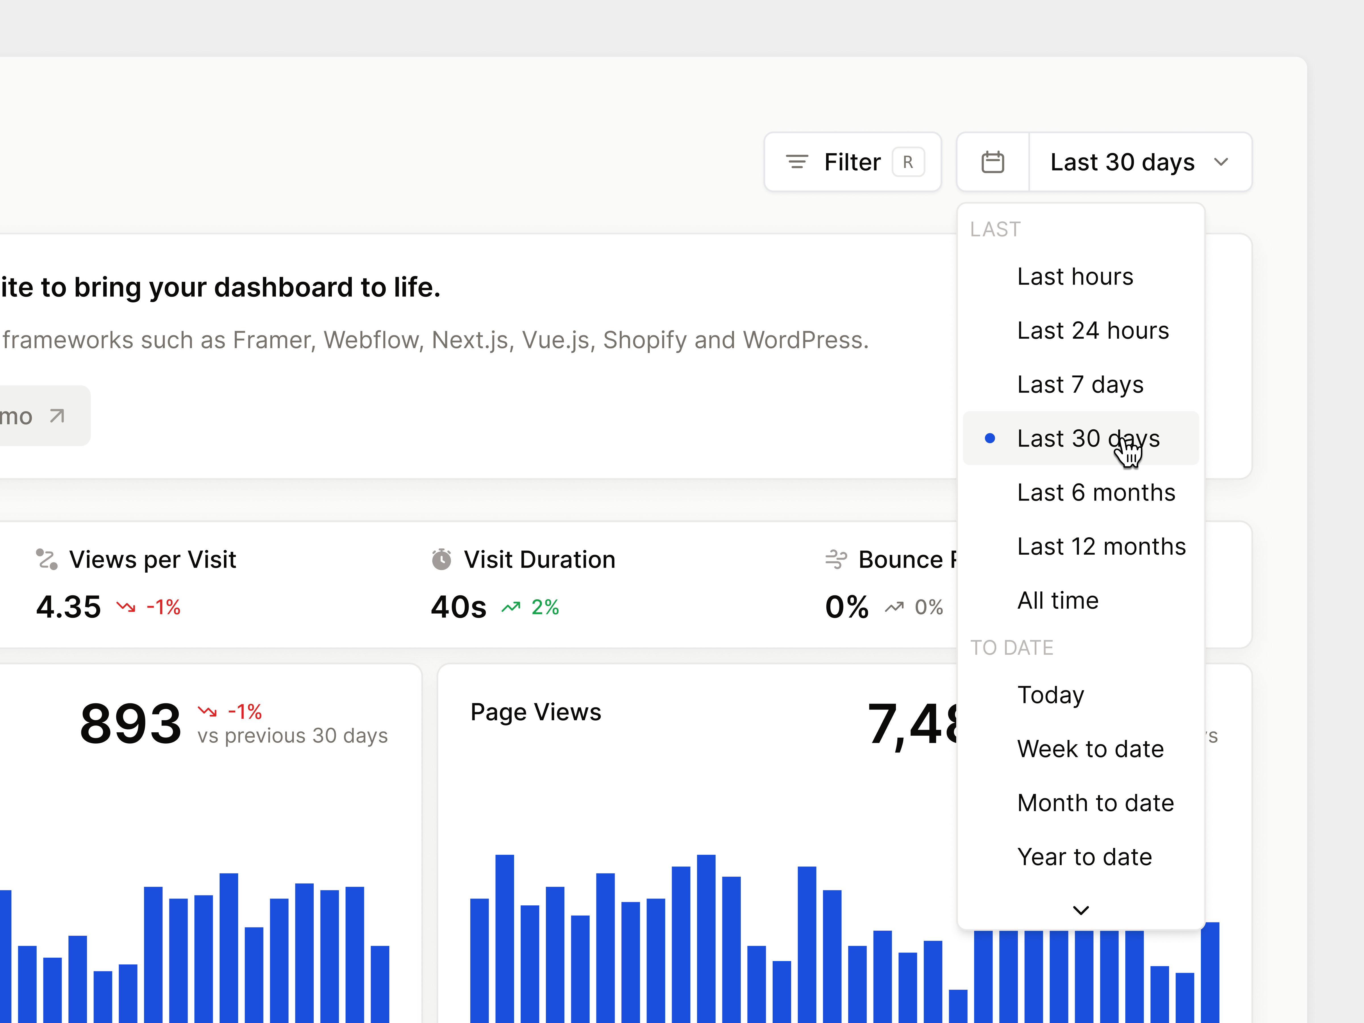Image resolution: width=1364 pixels, height=1023 pixels.
Task: Expand the Last 30 days dropdown
Action: [x=1140, y=162]
